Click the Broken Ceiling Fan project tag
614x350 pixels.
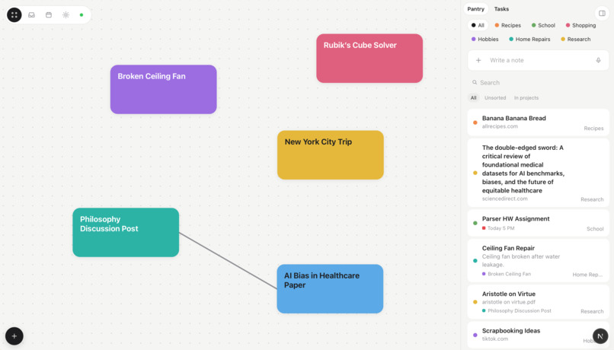coord(507,274)
